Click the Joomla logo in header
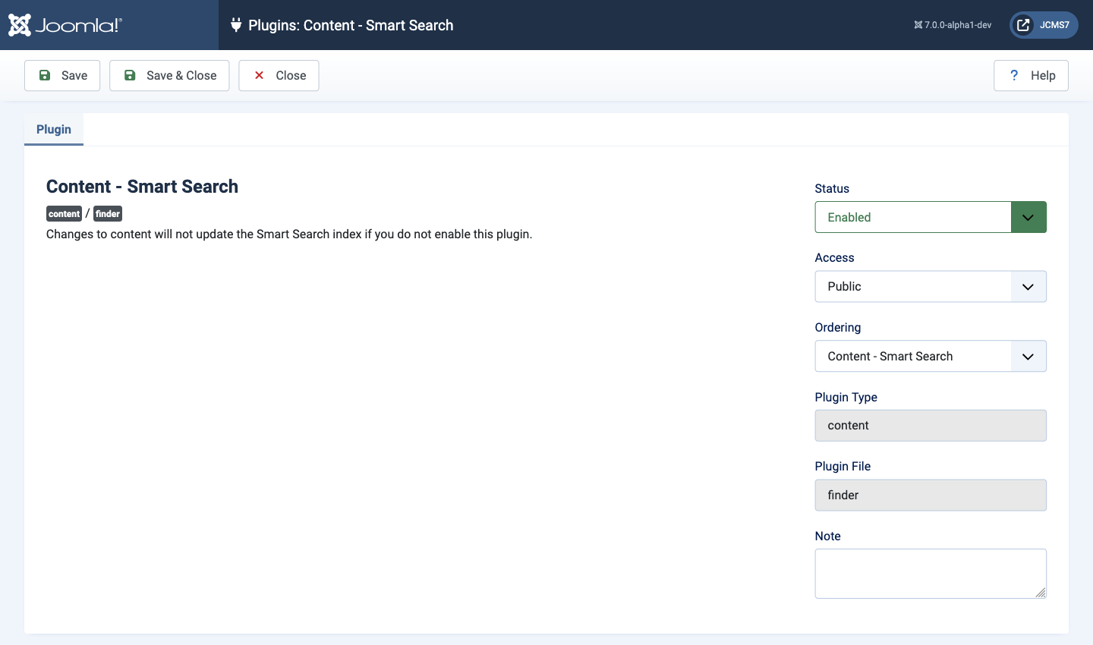1093x645 pixels. (65, 25)
